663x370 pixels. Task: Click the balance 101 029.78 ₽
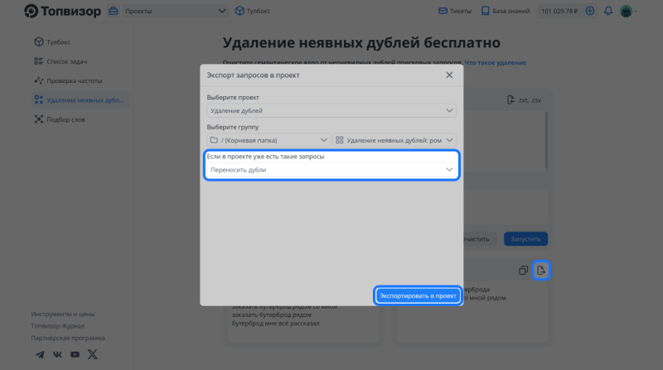pos(559,11)
